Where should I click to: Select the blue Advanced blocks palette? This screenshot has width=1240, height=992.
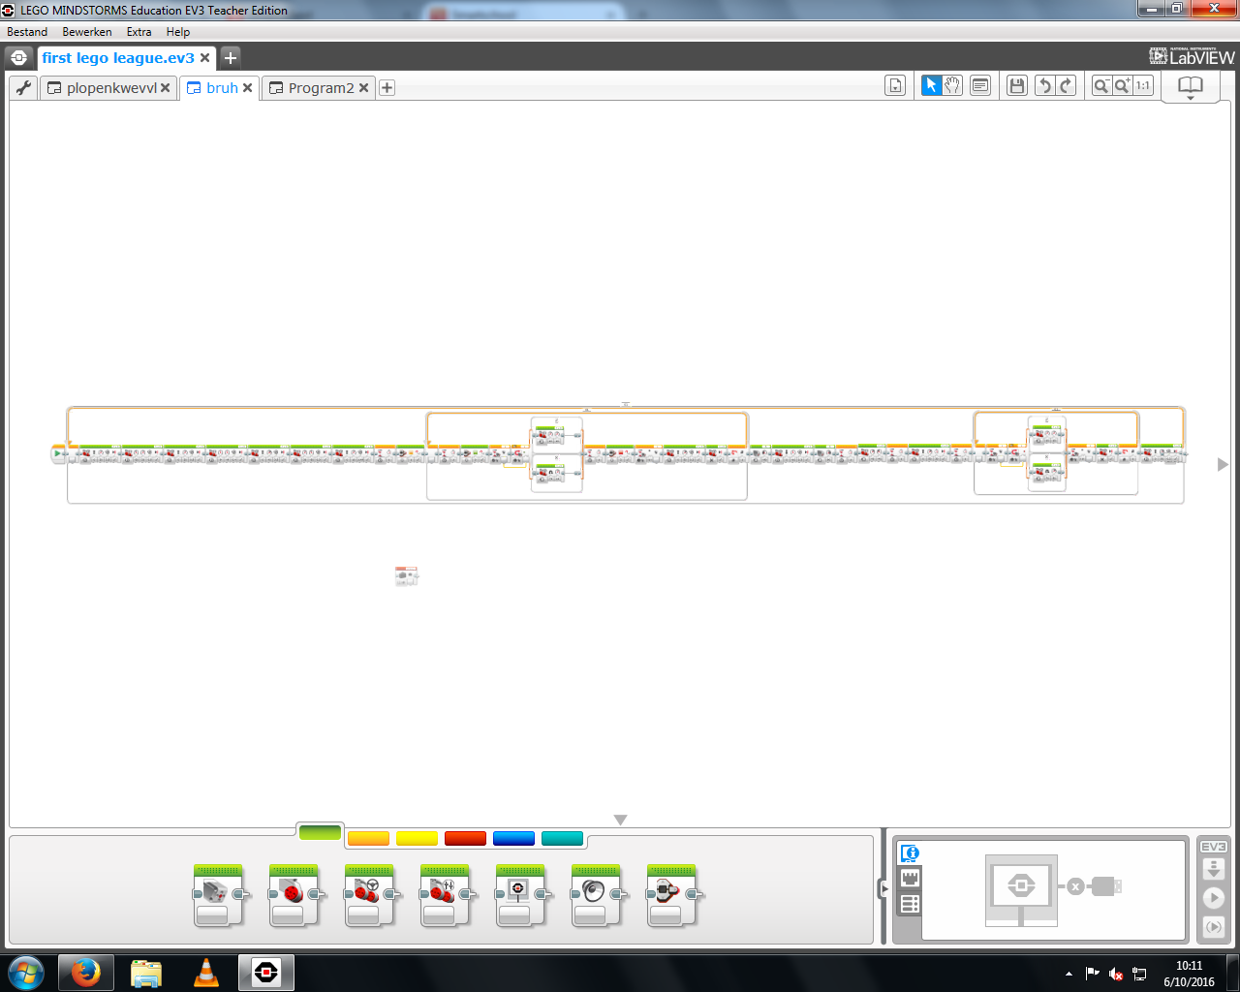(513, 839)
